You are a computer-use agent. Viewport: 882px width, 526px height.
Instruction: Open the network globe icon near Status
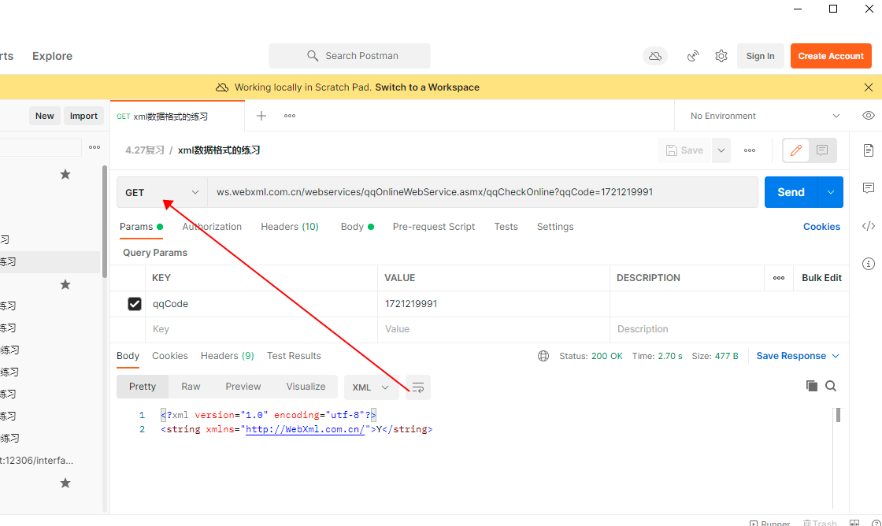[x=543, y=356]
